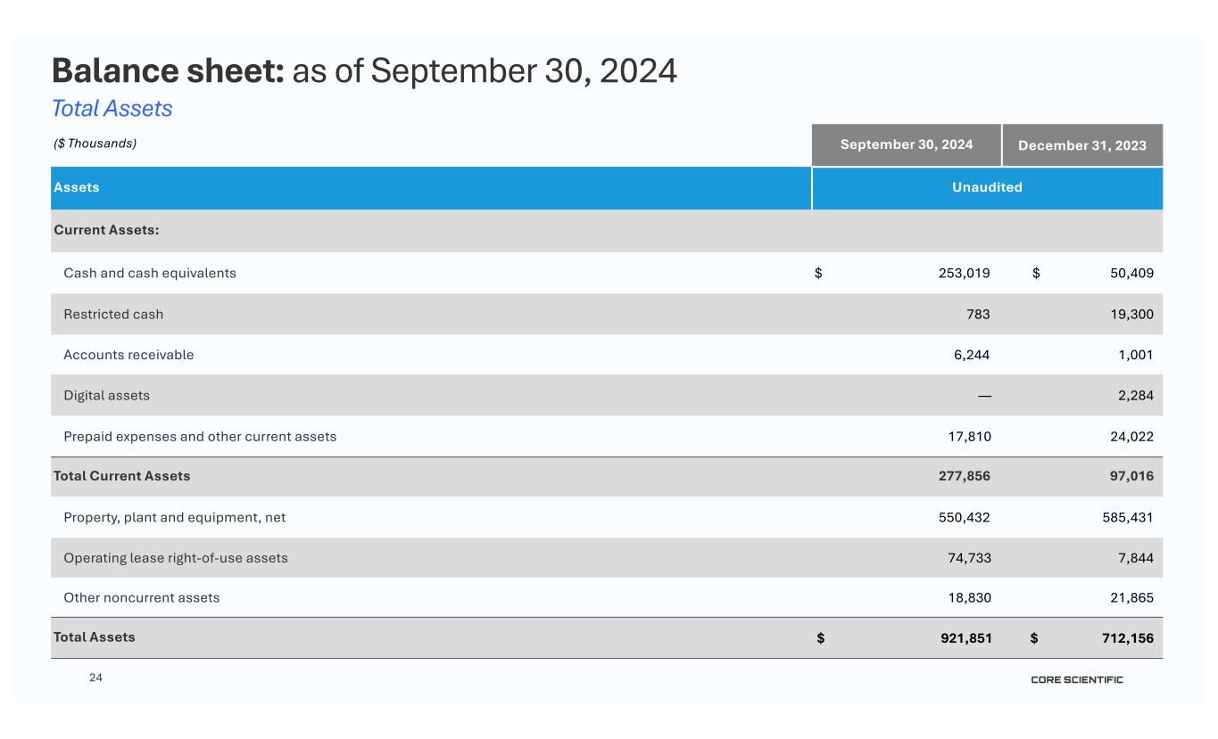The image size is (1218, 739).
Task: Click the 'Cash and cash equivalents' label
Action: pos(150,273)
